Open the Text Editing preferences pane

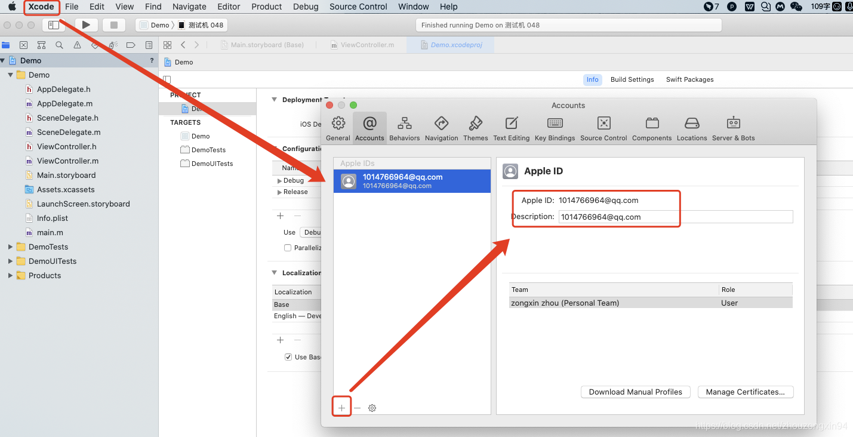pos(511,128)
